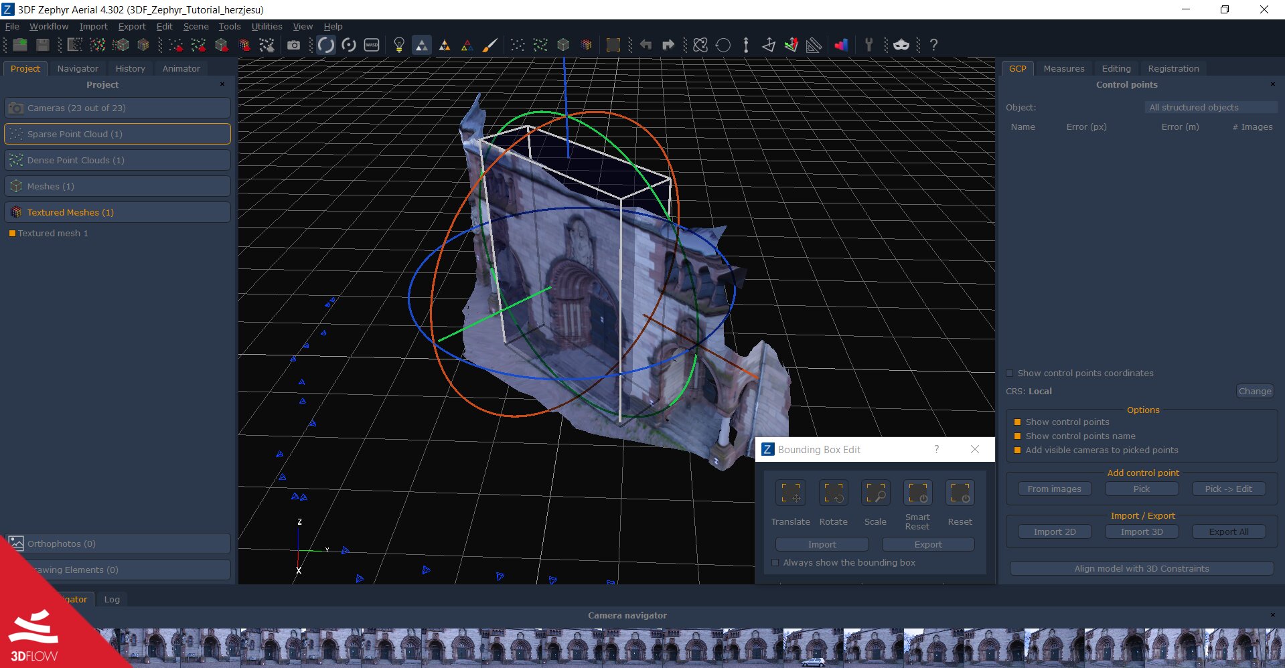Image resolution: width=1285 pixels, height=668 pixels.
Task: Expand the Dense Point Clouds section
Action: (117, 160)
